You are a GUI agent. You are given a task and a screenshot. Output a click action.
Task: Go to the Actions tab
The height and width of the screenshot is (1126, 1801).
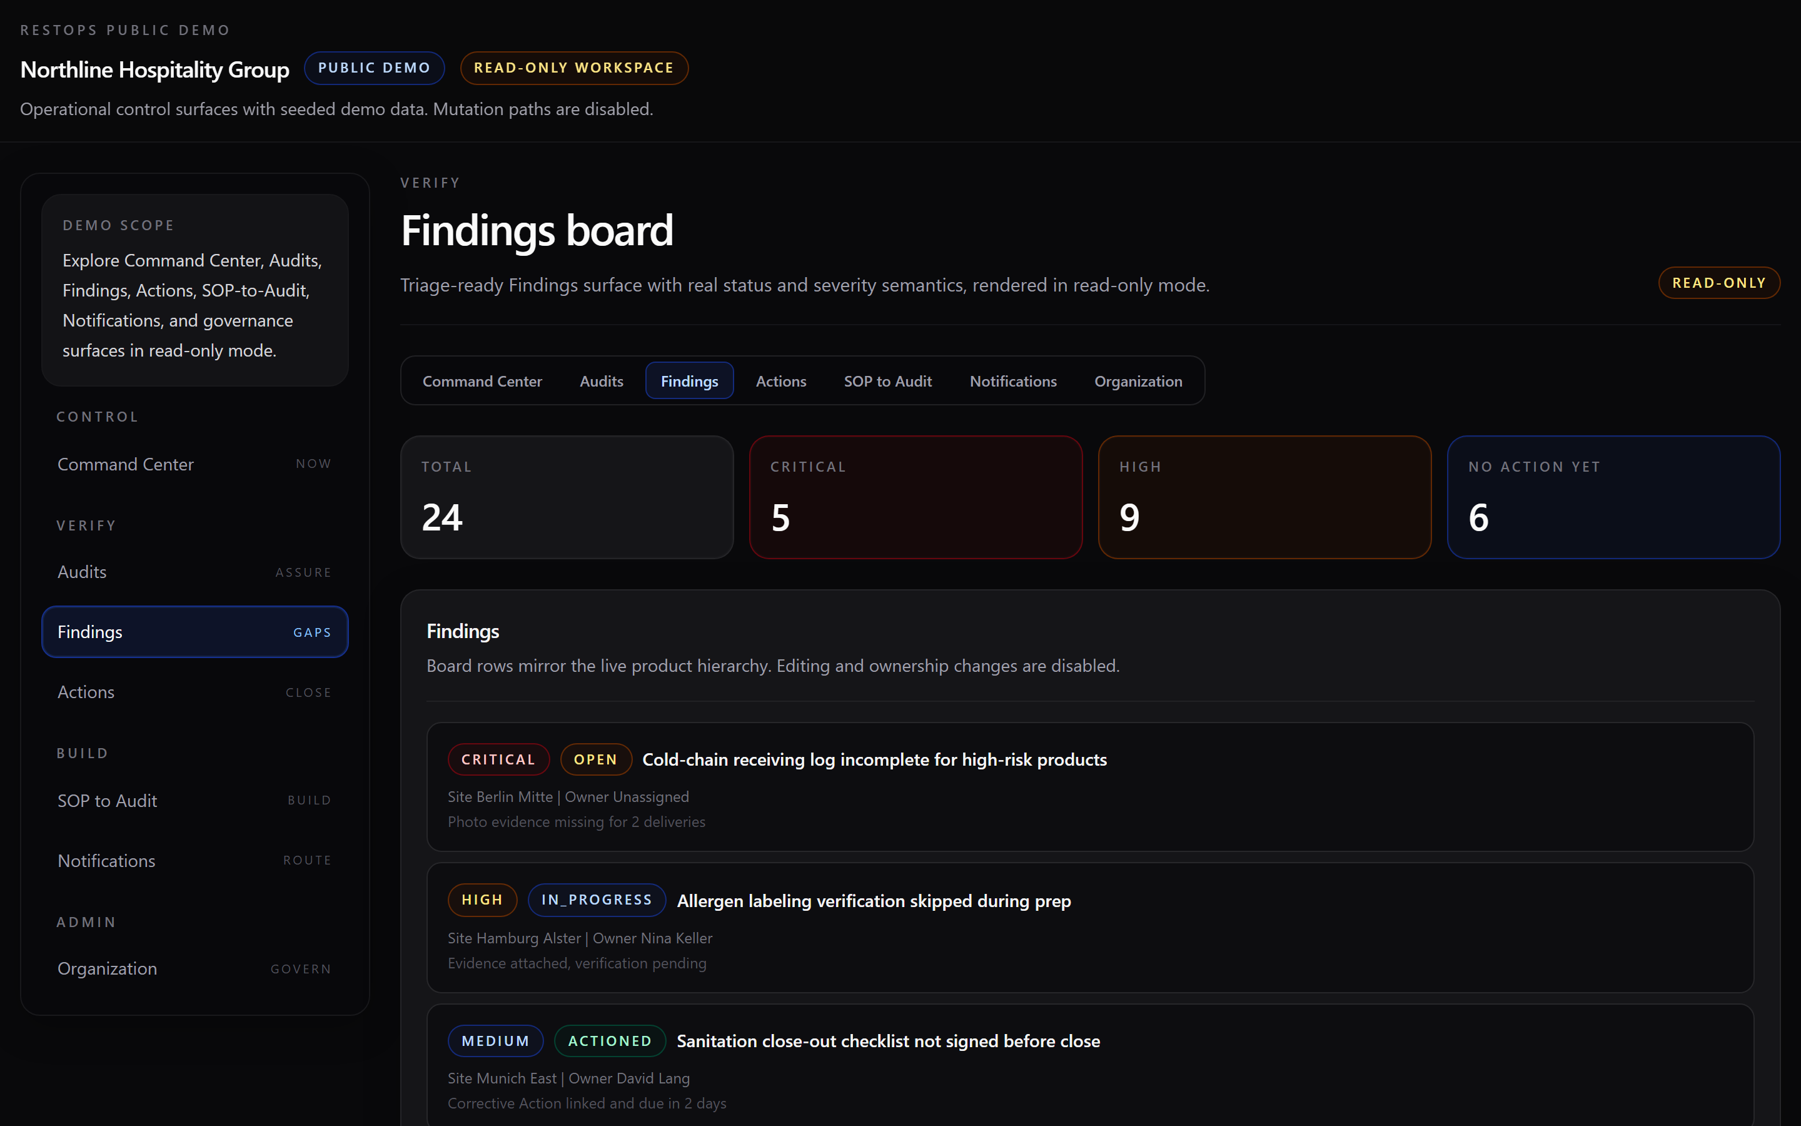[780, 380]
